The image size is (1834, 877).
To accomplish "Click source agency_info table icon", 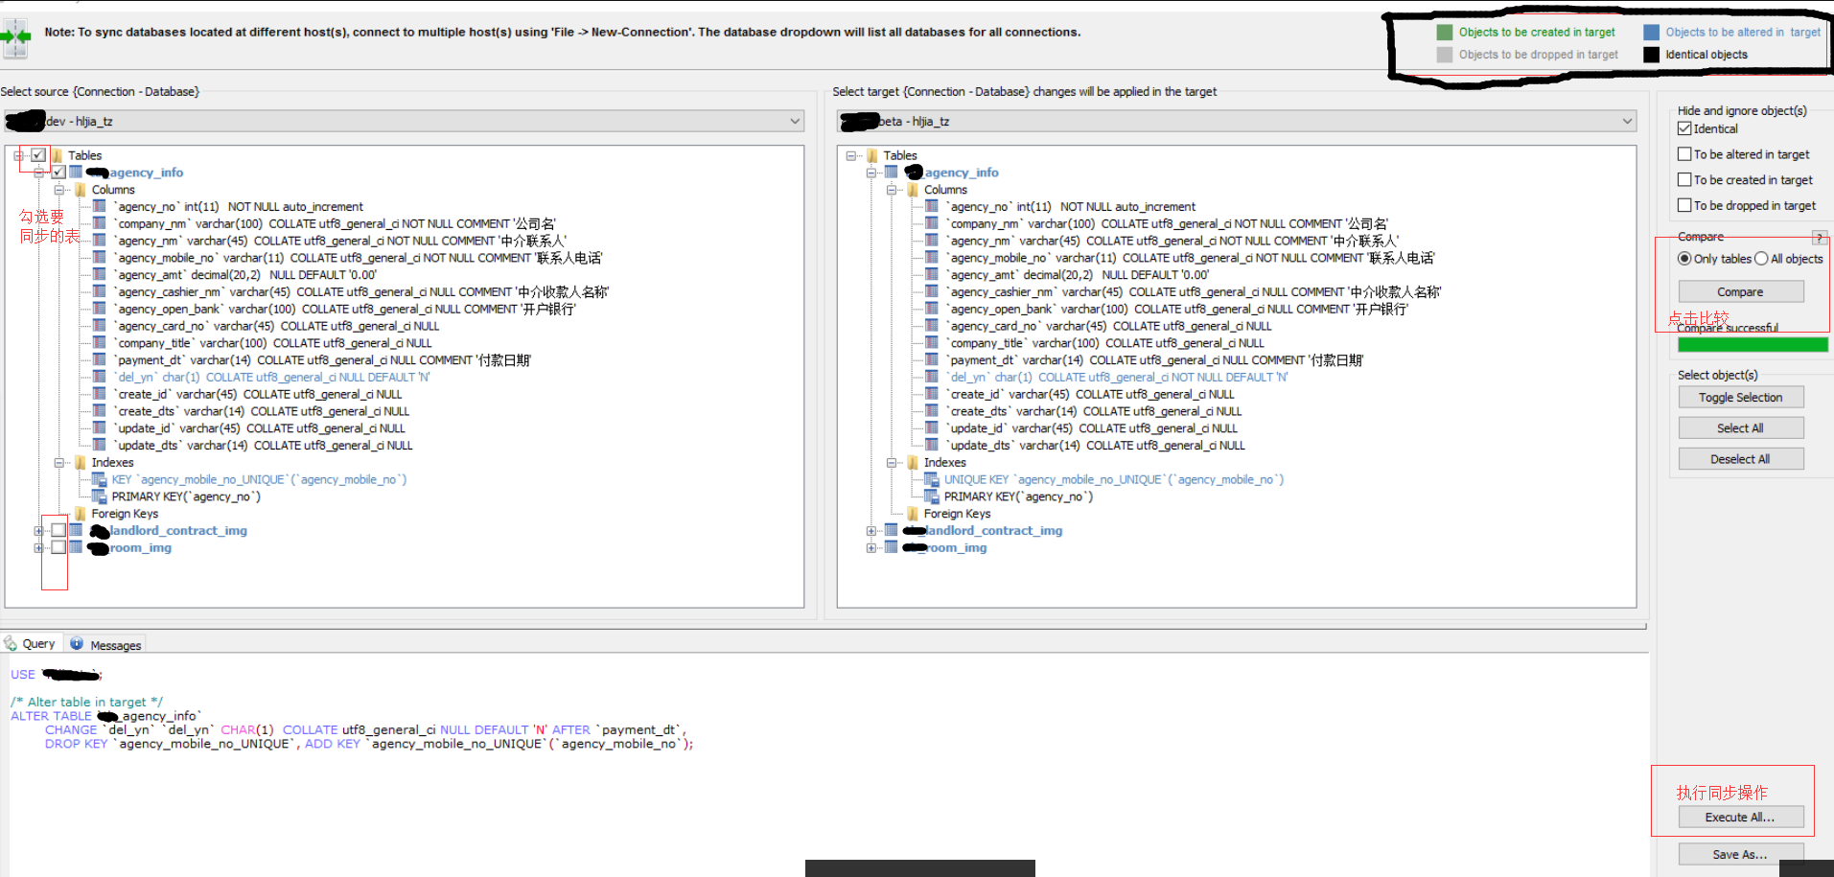I will click(76, 173).
